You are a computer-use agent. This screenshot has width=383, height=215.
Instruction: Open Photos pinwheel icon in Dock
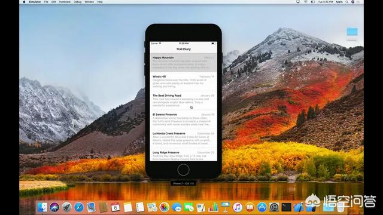(164, 207)
